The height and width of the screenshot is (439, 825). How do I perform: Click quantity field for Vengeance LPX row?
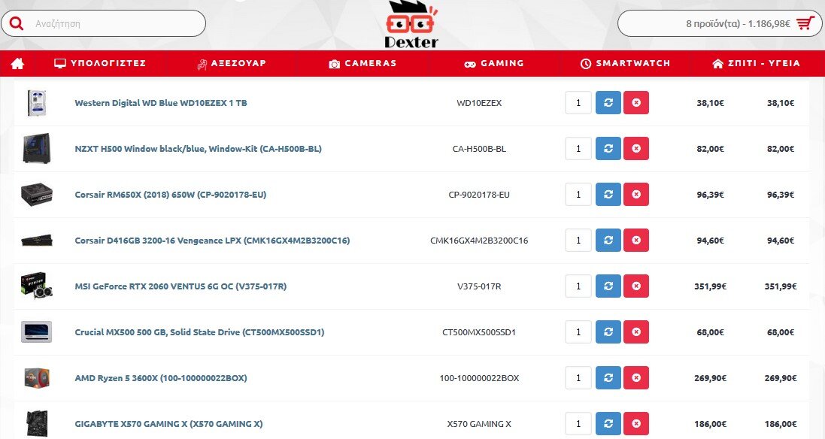(x=578, y=240)
